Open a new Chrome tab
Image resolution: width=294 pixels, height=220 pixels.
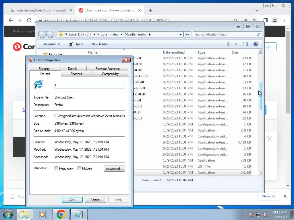point(150,10)
